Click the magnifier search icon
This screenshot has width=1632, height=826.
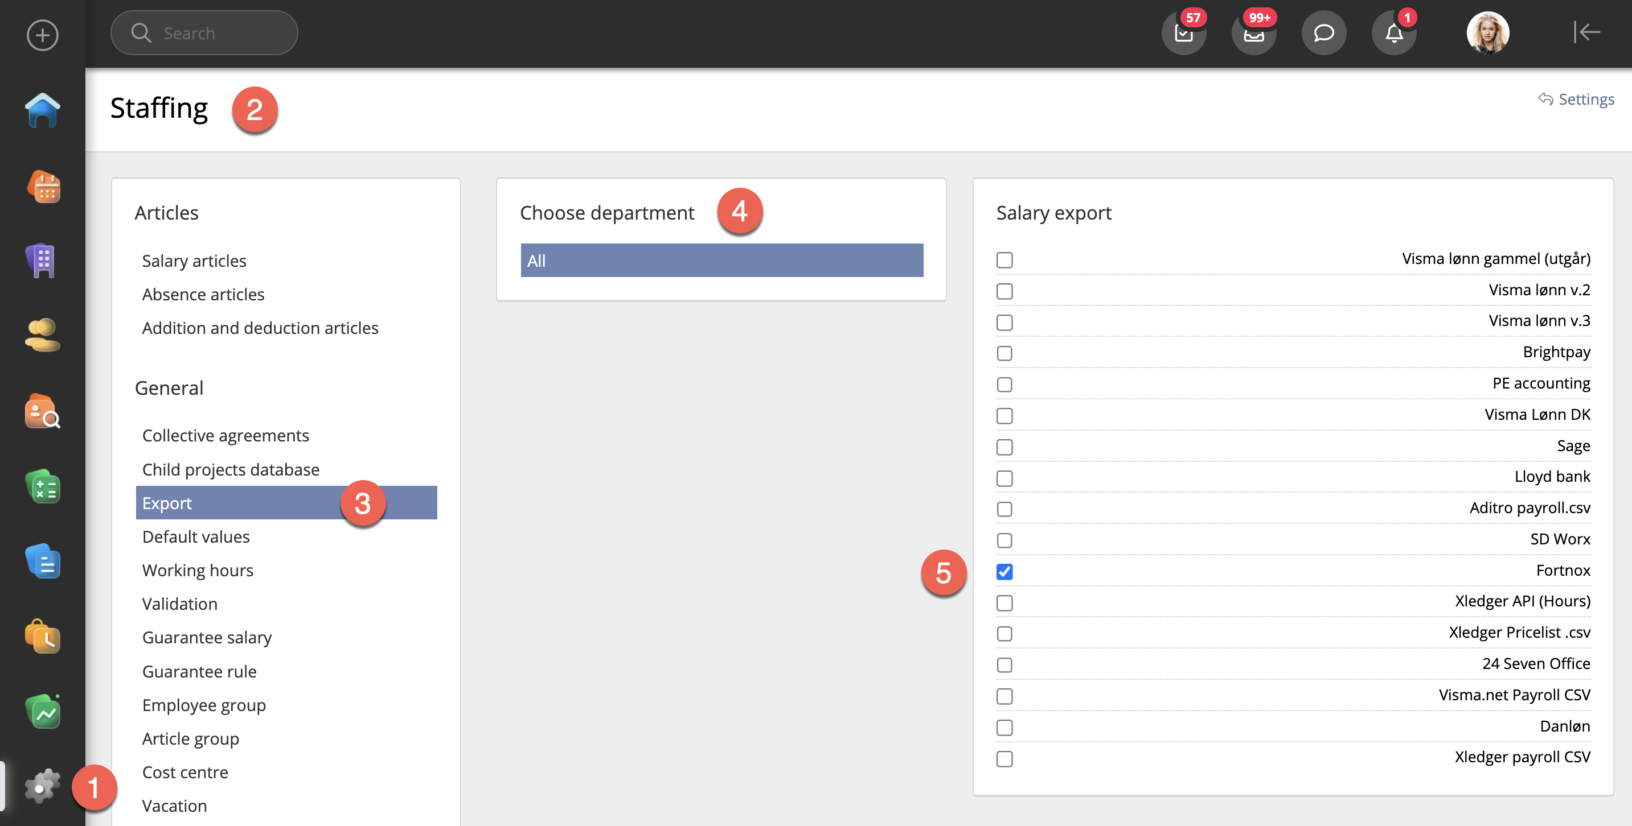141,33
